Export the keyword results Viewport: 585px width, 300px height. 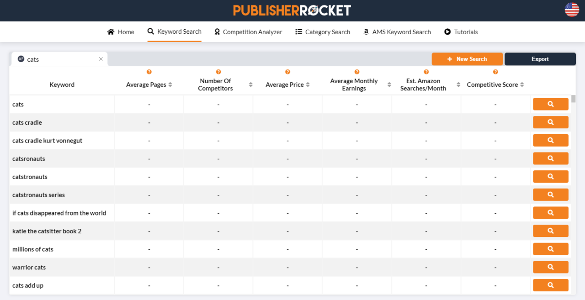pos(540,59)
